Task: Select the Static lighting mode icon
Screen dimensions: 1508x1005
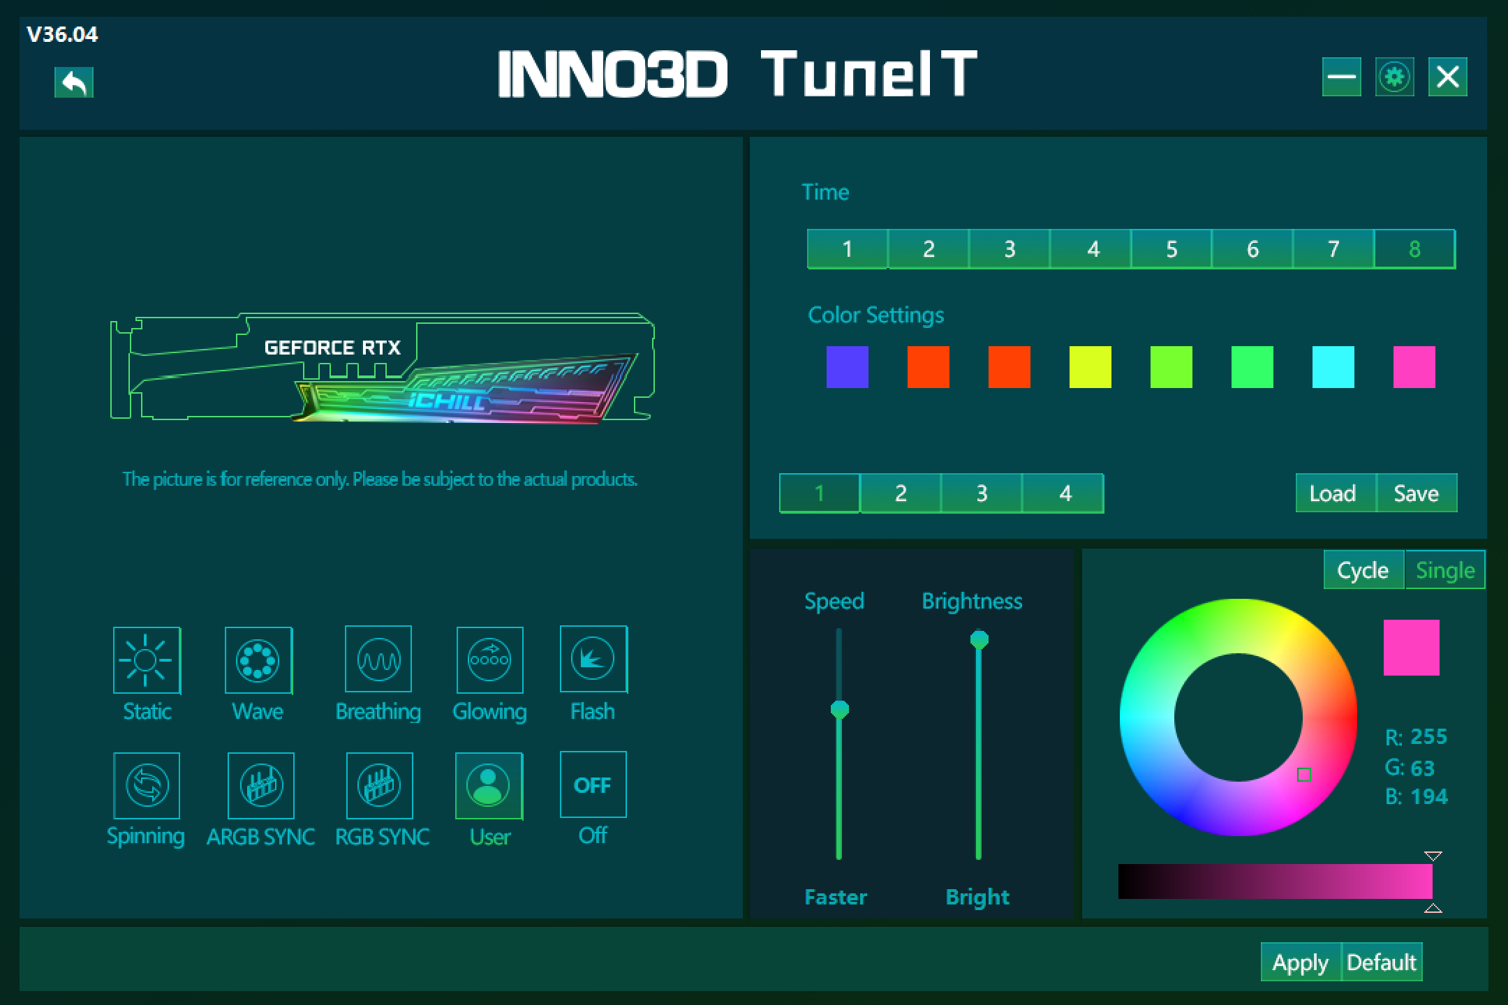Action: 147,660
